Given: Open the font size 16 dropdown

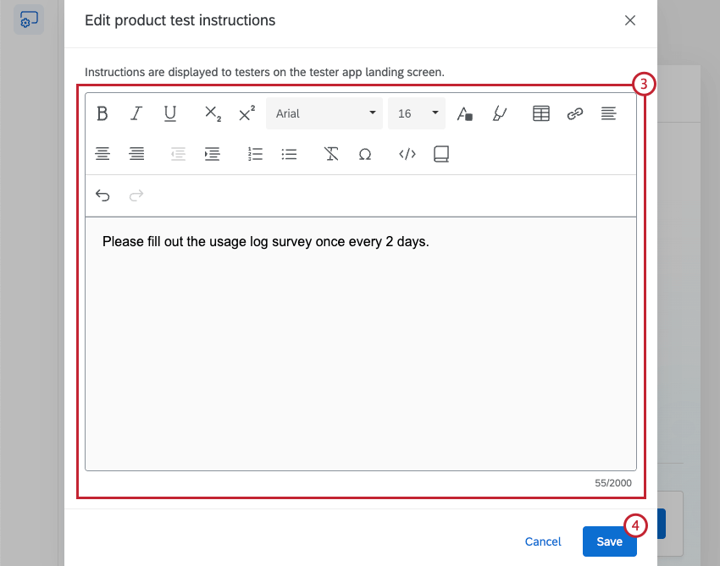Looking at the screenshot, I should [416, 113].
